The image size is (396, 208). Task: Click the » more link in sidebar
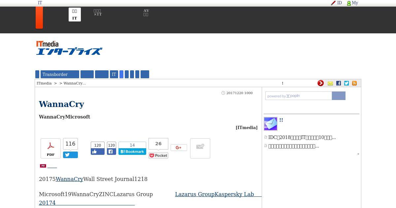coord(358,154)
